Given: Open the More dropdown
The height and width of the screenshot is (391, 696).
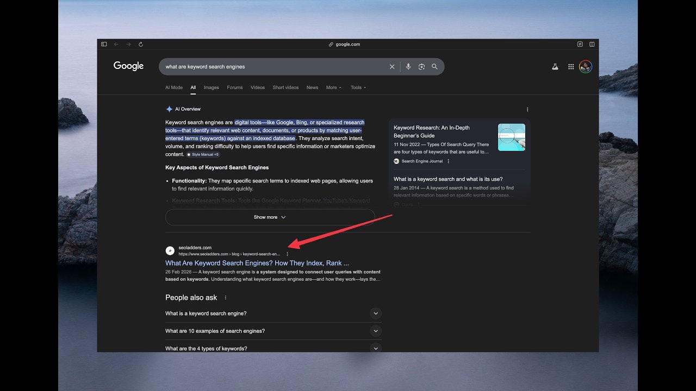Looking at the screenshot, I should (x=334, y=87).
